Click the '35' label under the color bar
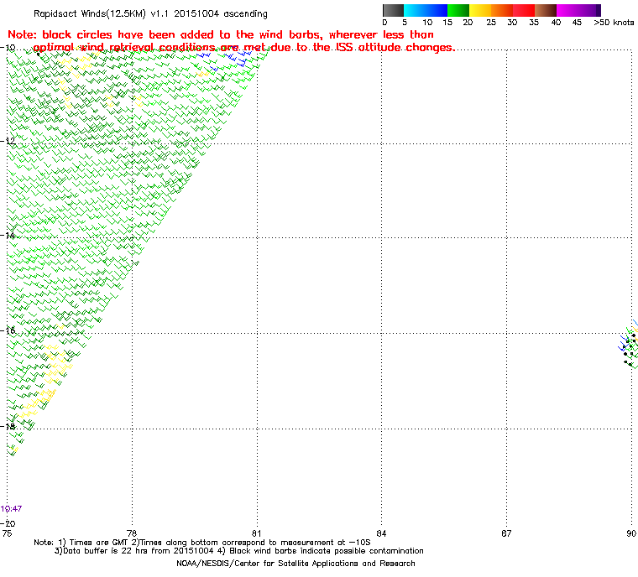 tap(534, 23)
